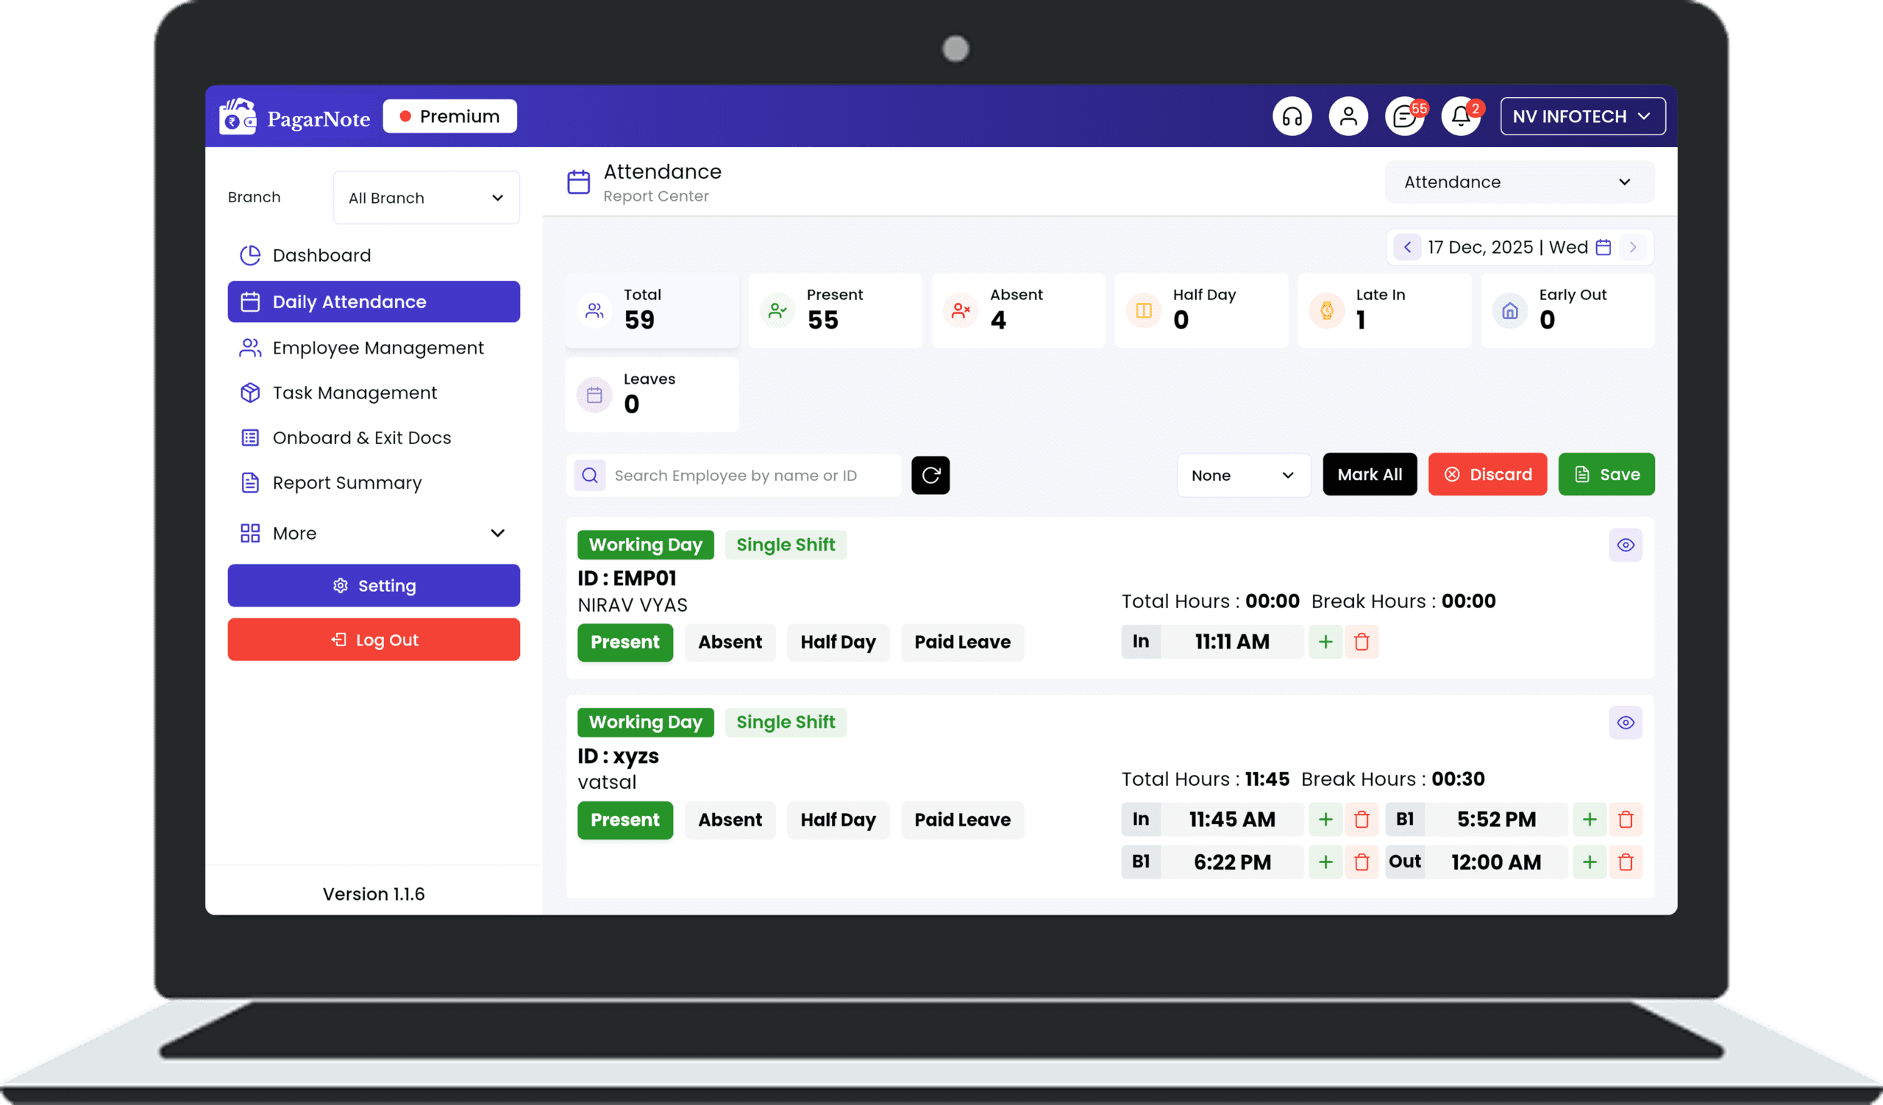Screen dimensions: 1883x1105
Task: Edit vatsal's In time 11:45 AM
Action: (1231, 819)
